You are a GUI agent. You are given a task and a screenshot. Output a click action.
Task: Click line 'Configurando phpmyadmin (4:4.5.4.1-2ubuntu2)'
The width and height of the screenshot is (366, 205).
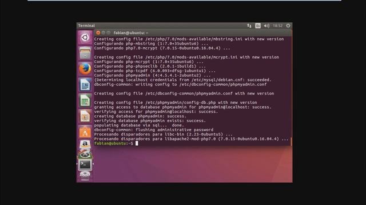(153, 75)
